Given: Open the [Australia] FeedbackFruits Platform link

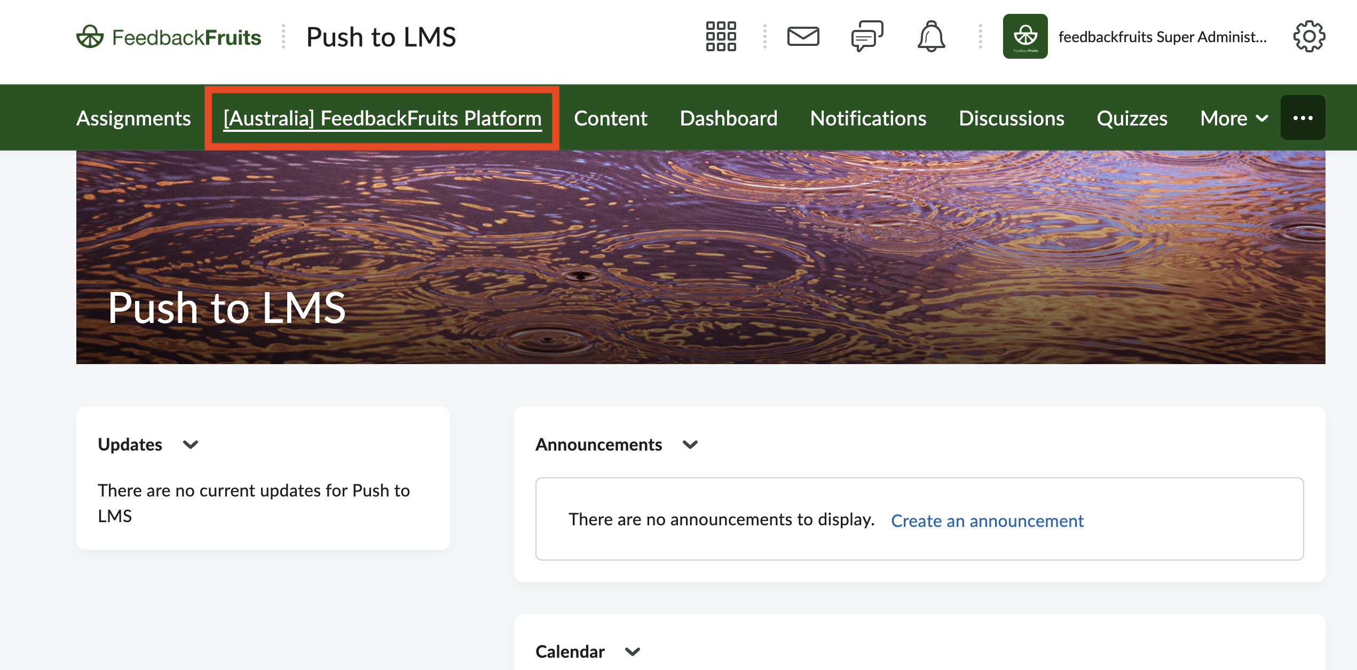Looking at the screenshot, I should 382,118.
